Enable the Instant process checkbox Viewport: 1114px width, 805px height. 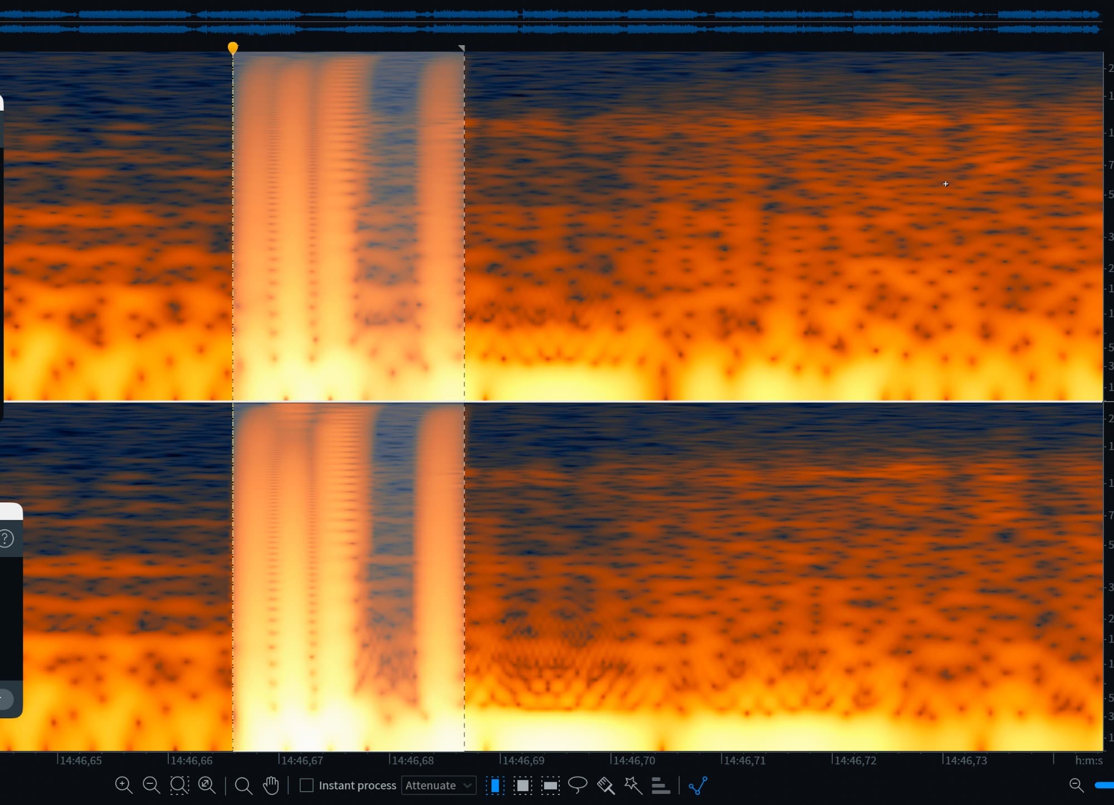(306, 786)
